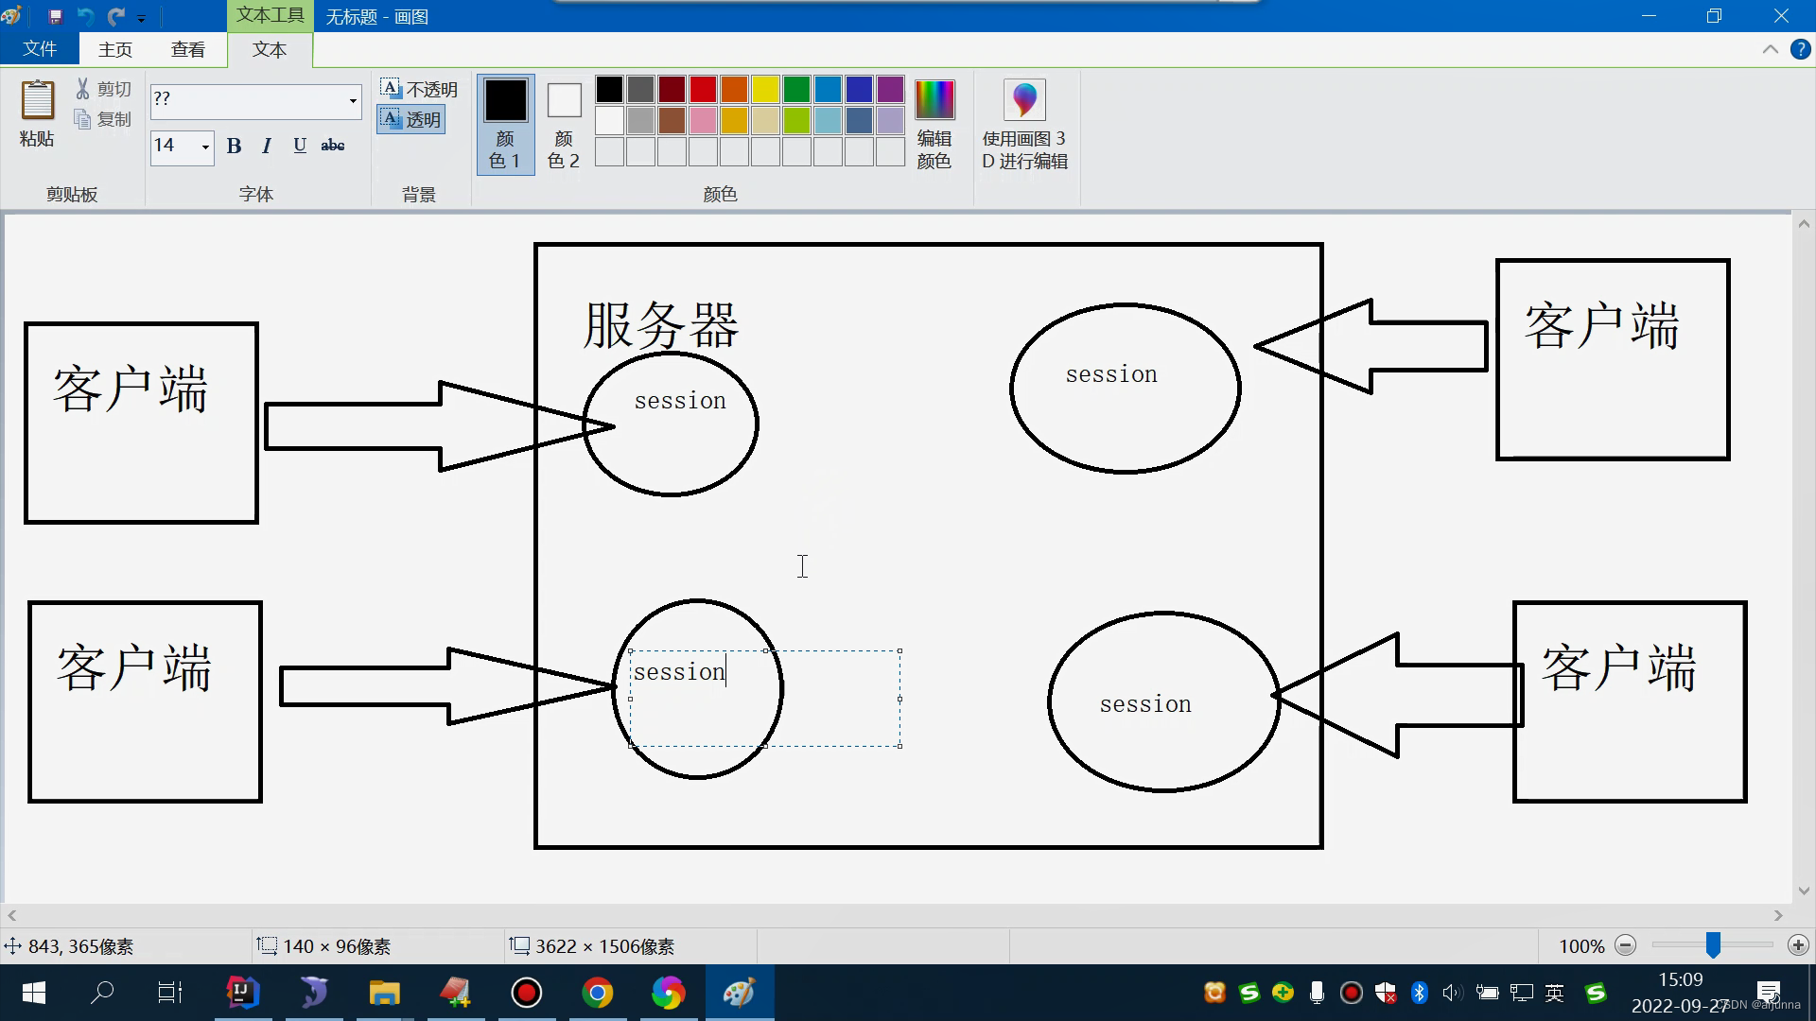
Task: Click the zoom in plus button
Action: (x=1798, y=945)
